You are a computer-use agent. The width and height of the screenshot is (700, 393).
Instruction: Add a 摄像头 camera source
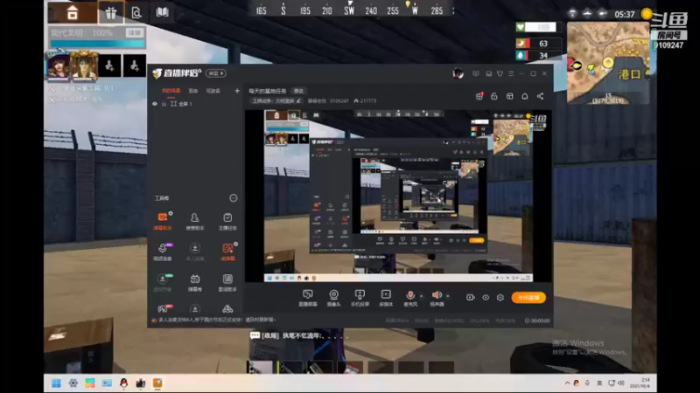pyautogui.click(x=333, y=298)
